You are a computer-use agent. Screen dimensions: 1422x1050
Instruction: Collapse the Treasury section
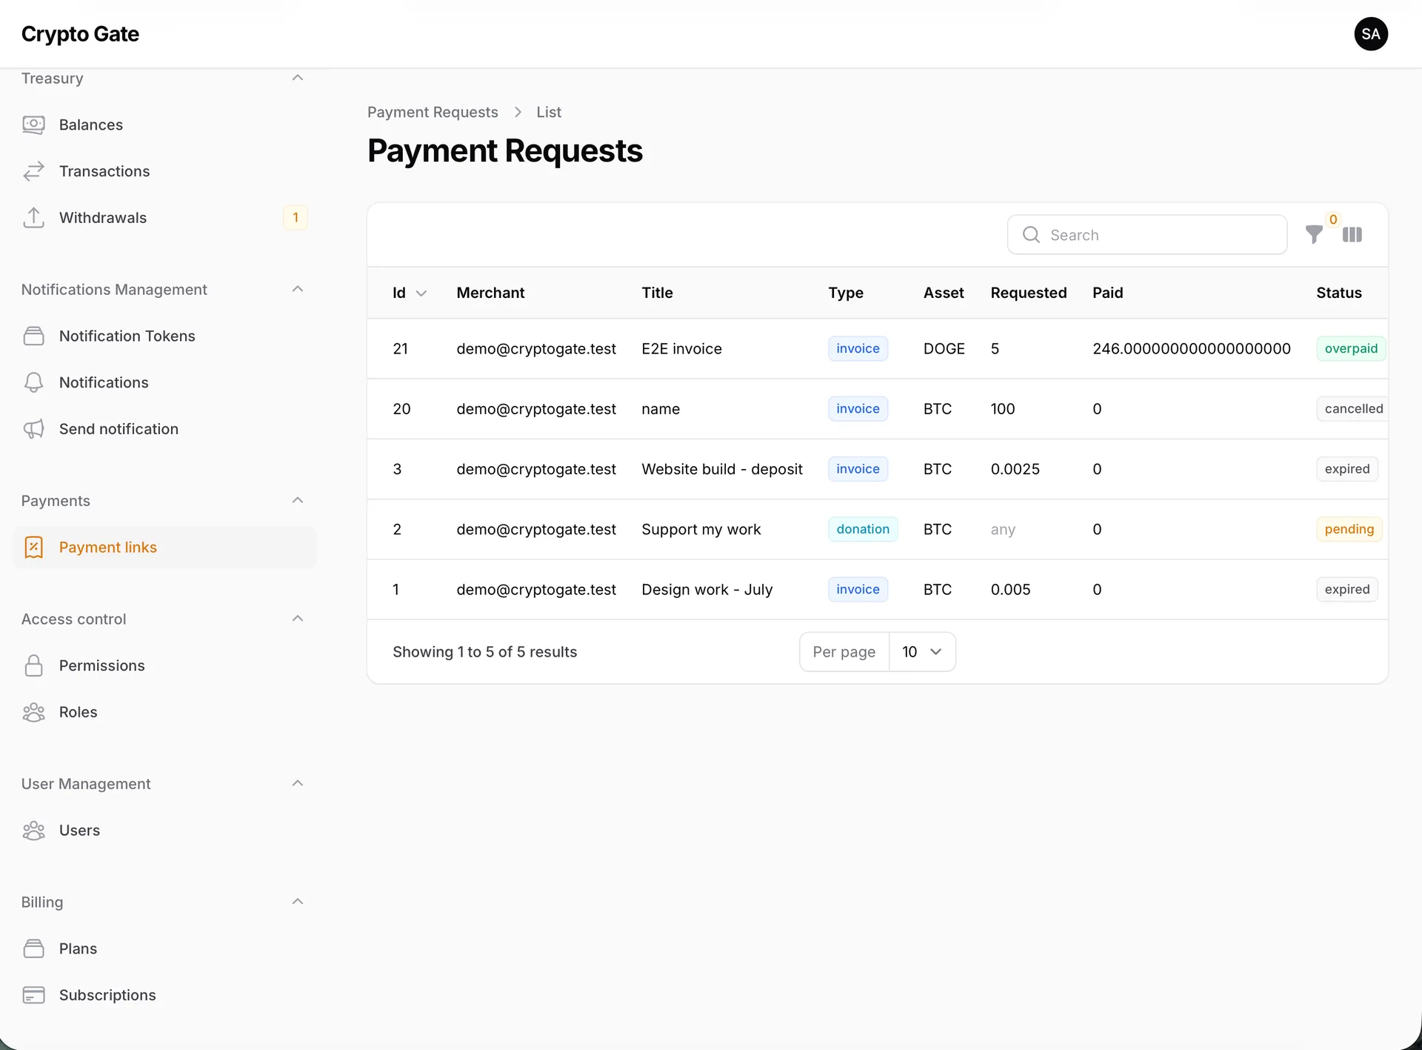click(298, 78)
